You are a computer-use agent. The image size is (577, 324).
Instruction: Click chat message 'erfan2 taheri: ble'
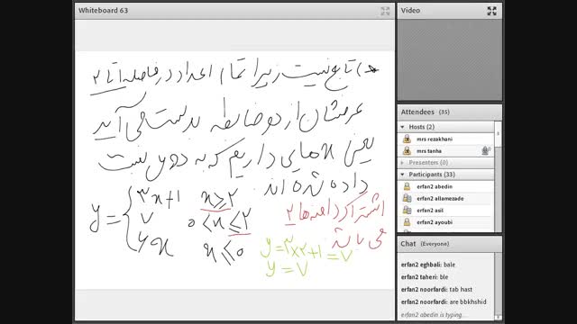[x=425, y=277]
